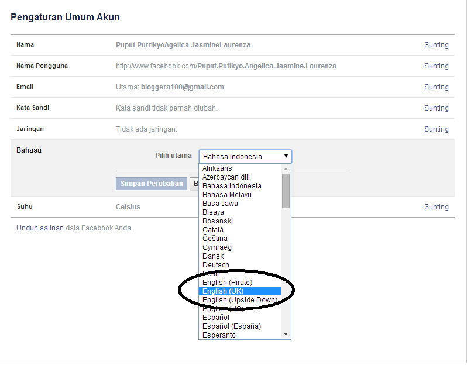Select English (Upside Down) option
Viewport: 467px width, 365px height.
(240, 300)
